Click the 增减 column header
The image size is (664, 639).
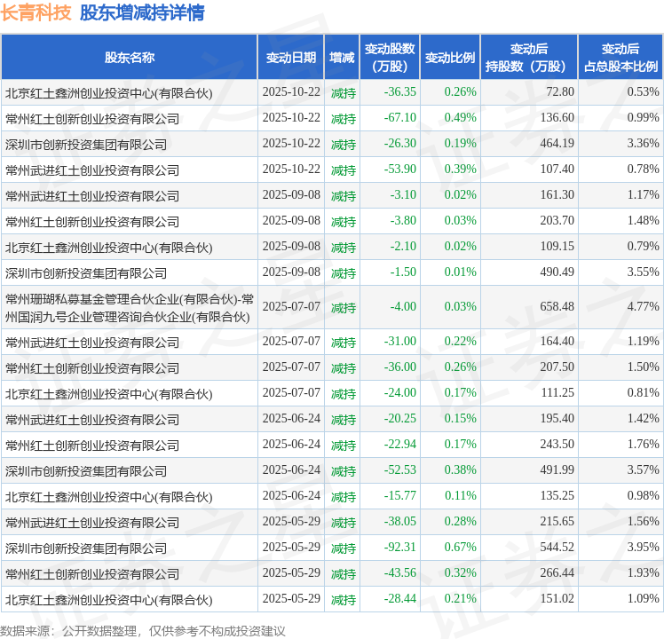(x=342, y=58)
